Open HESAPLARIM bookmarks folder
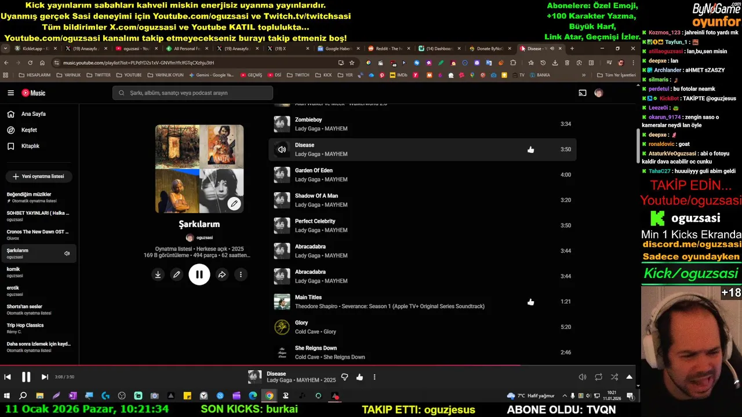 (34, 75)
